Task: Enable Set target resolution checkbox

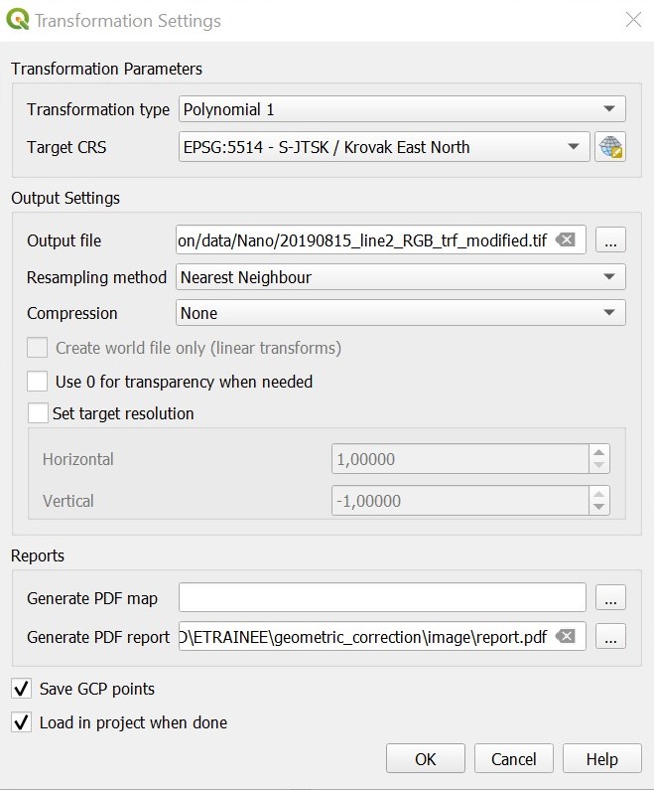Action: pos(38,413)
